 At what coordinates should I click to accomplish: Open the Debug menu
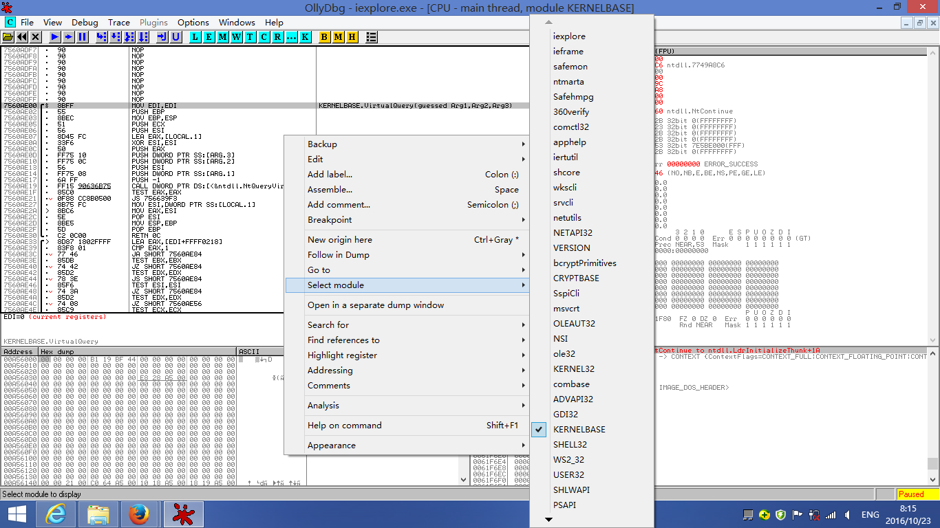click(85, 23)
